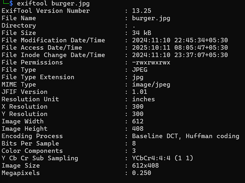Click the File Modification Date/Time value
245x183 pixels.
point(180,40)
